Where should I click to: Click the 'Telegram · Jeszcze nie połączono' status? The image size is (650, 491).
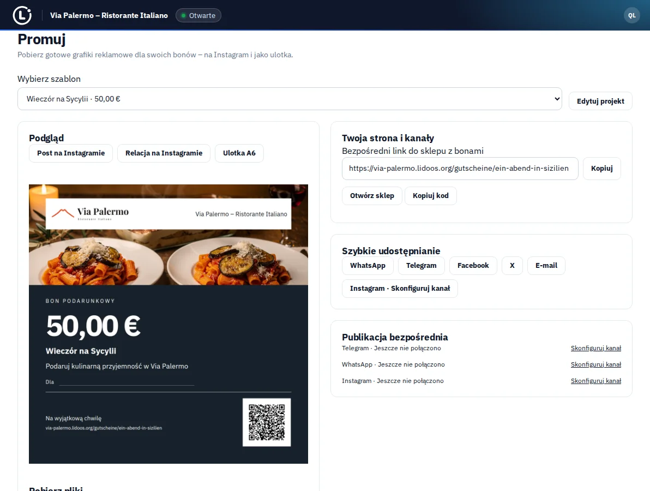(392, 348)
